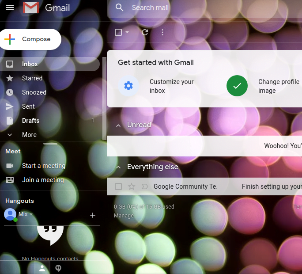Click the folder list scrollbar
This screenshot has height=274, width=302.
(x=104, y=99)
